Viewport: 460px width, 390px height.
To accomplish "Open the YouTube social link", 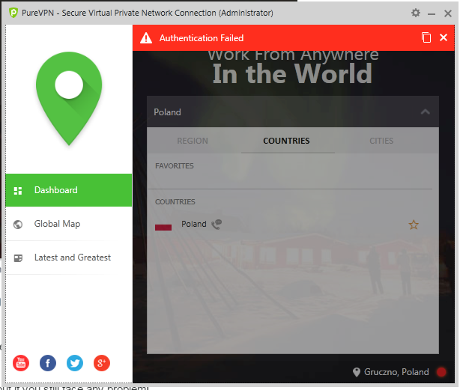I will [x=21, y=363].
